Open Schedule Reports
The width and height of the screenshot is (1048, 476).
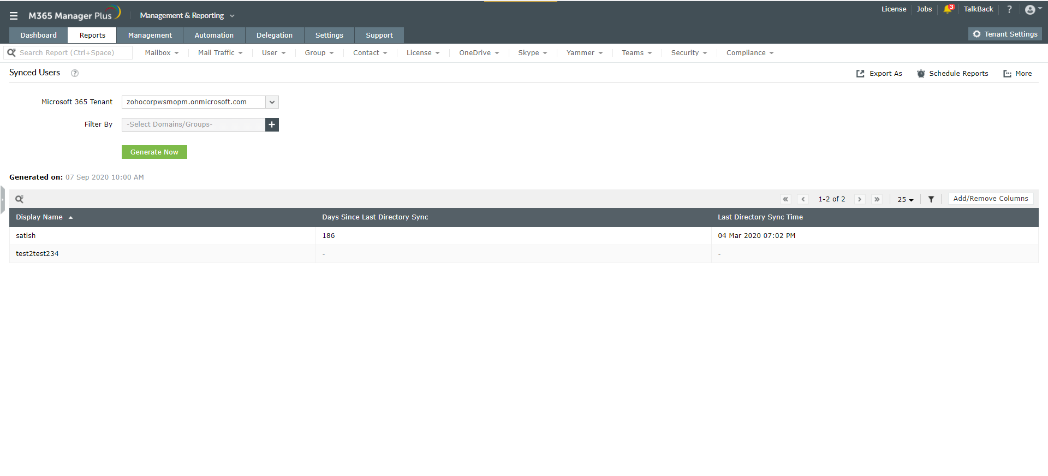pos(952,74)
